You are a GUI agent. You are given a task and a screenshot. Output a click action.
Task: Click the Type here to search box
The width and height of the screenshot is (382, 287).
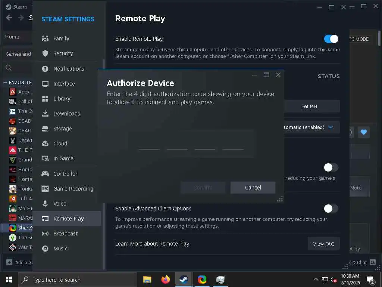pyautogui.click(x=78, y=280)
